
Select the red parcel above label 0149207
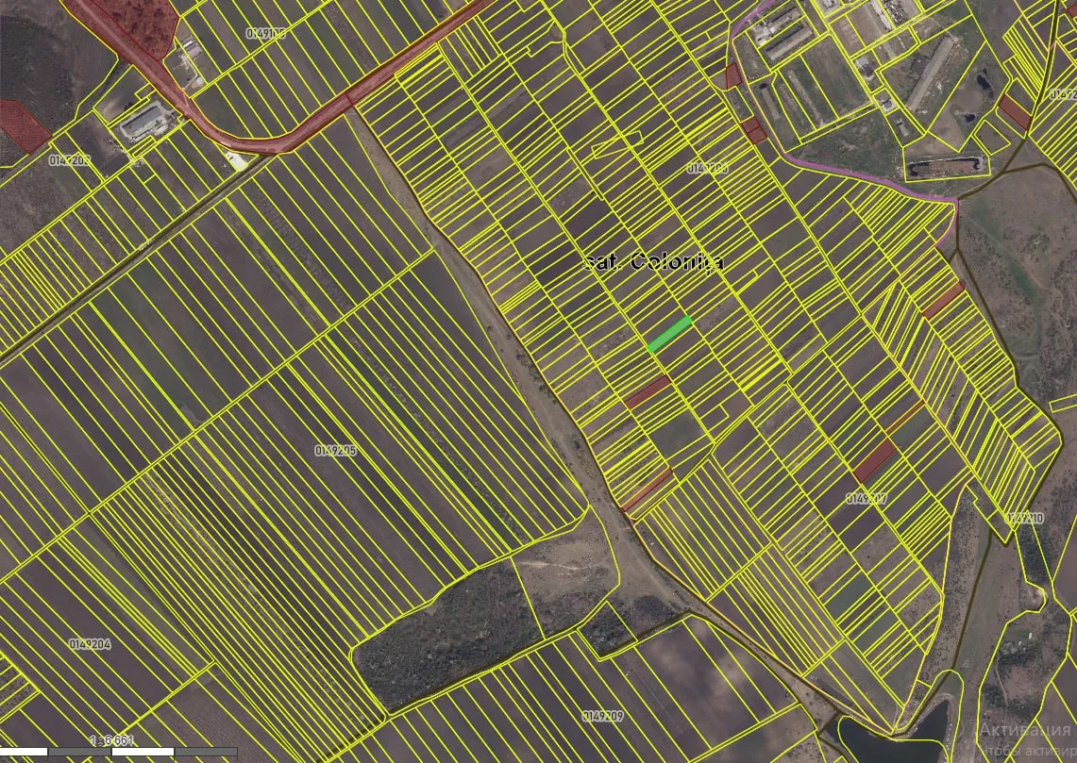coord(874,460)
